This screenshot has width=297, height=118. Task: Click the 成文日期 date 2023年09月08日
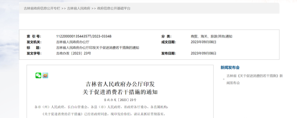tap(203, 42)
